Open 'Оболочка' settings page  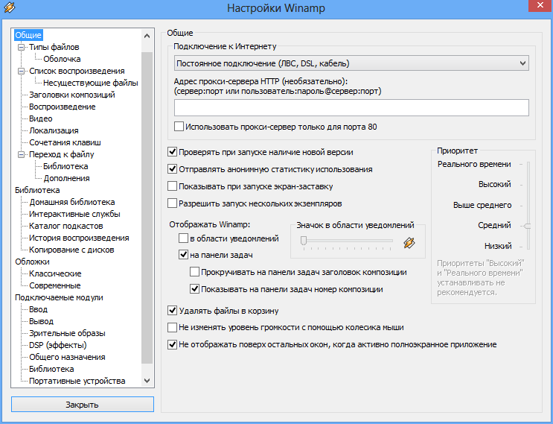(62, 59)
